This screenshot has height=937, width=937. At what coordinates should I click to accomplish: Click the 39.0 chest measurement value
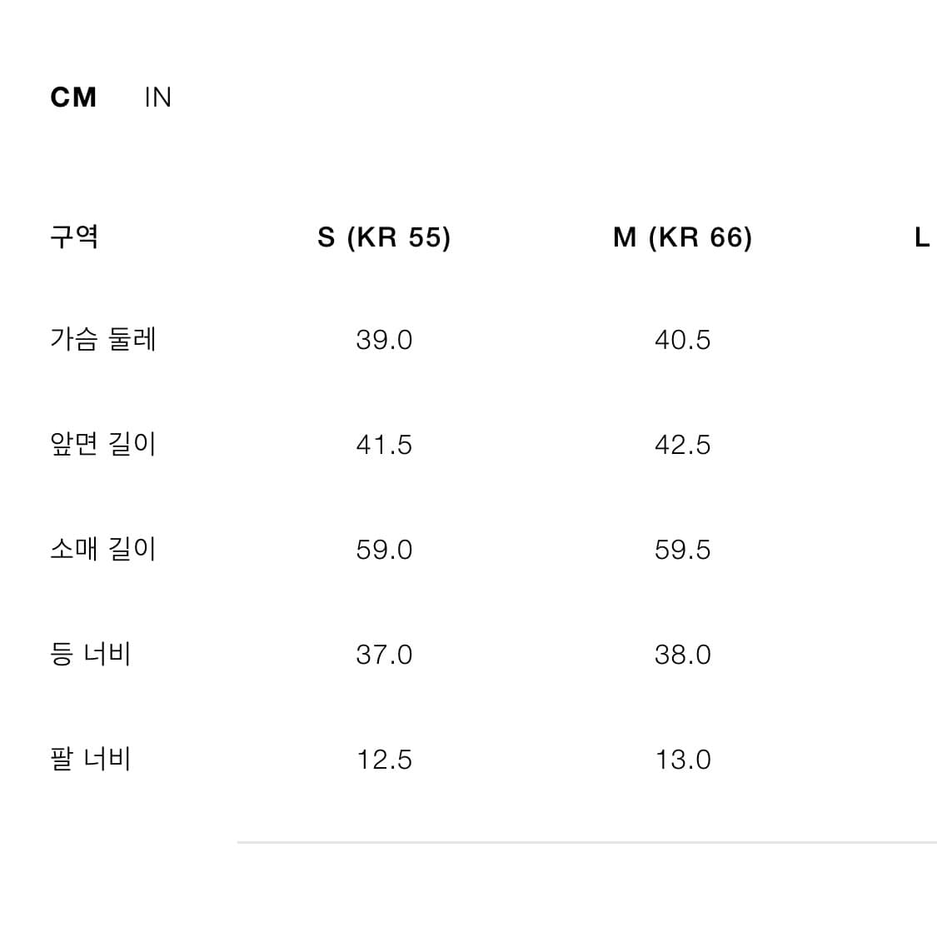coord(385,339)
